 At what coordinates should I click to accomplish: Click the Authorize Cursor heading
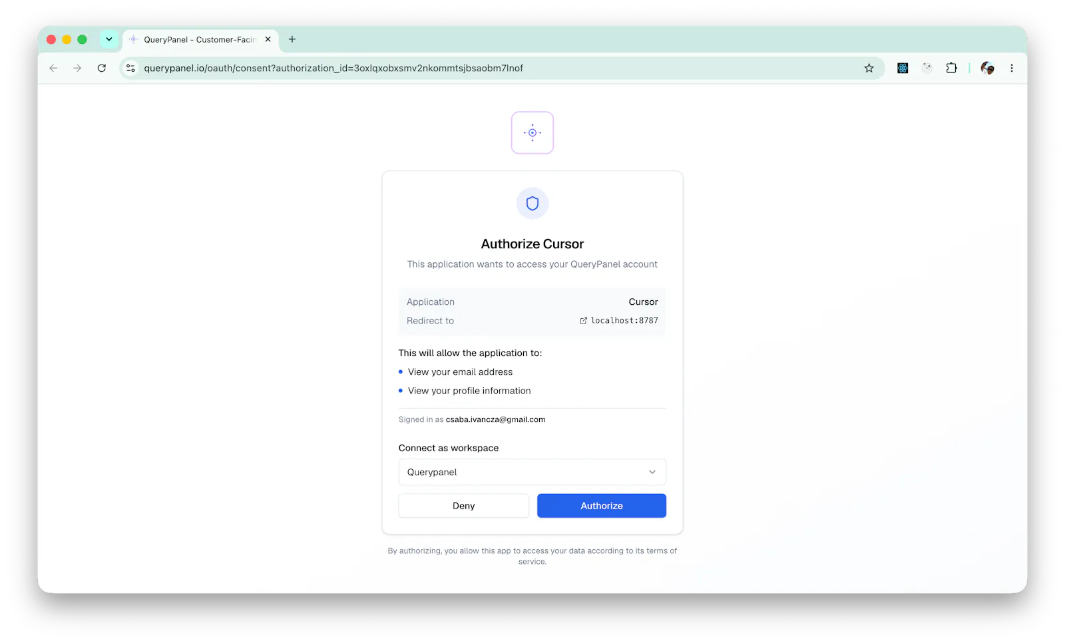(x=532, y=244)
